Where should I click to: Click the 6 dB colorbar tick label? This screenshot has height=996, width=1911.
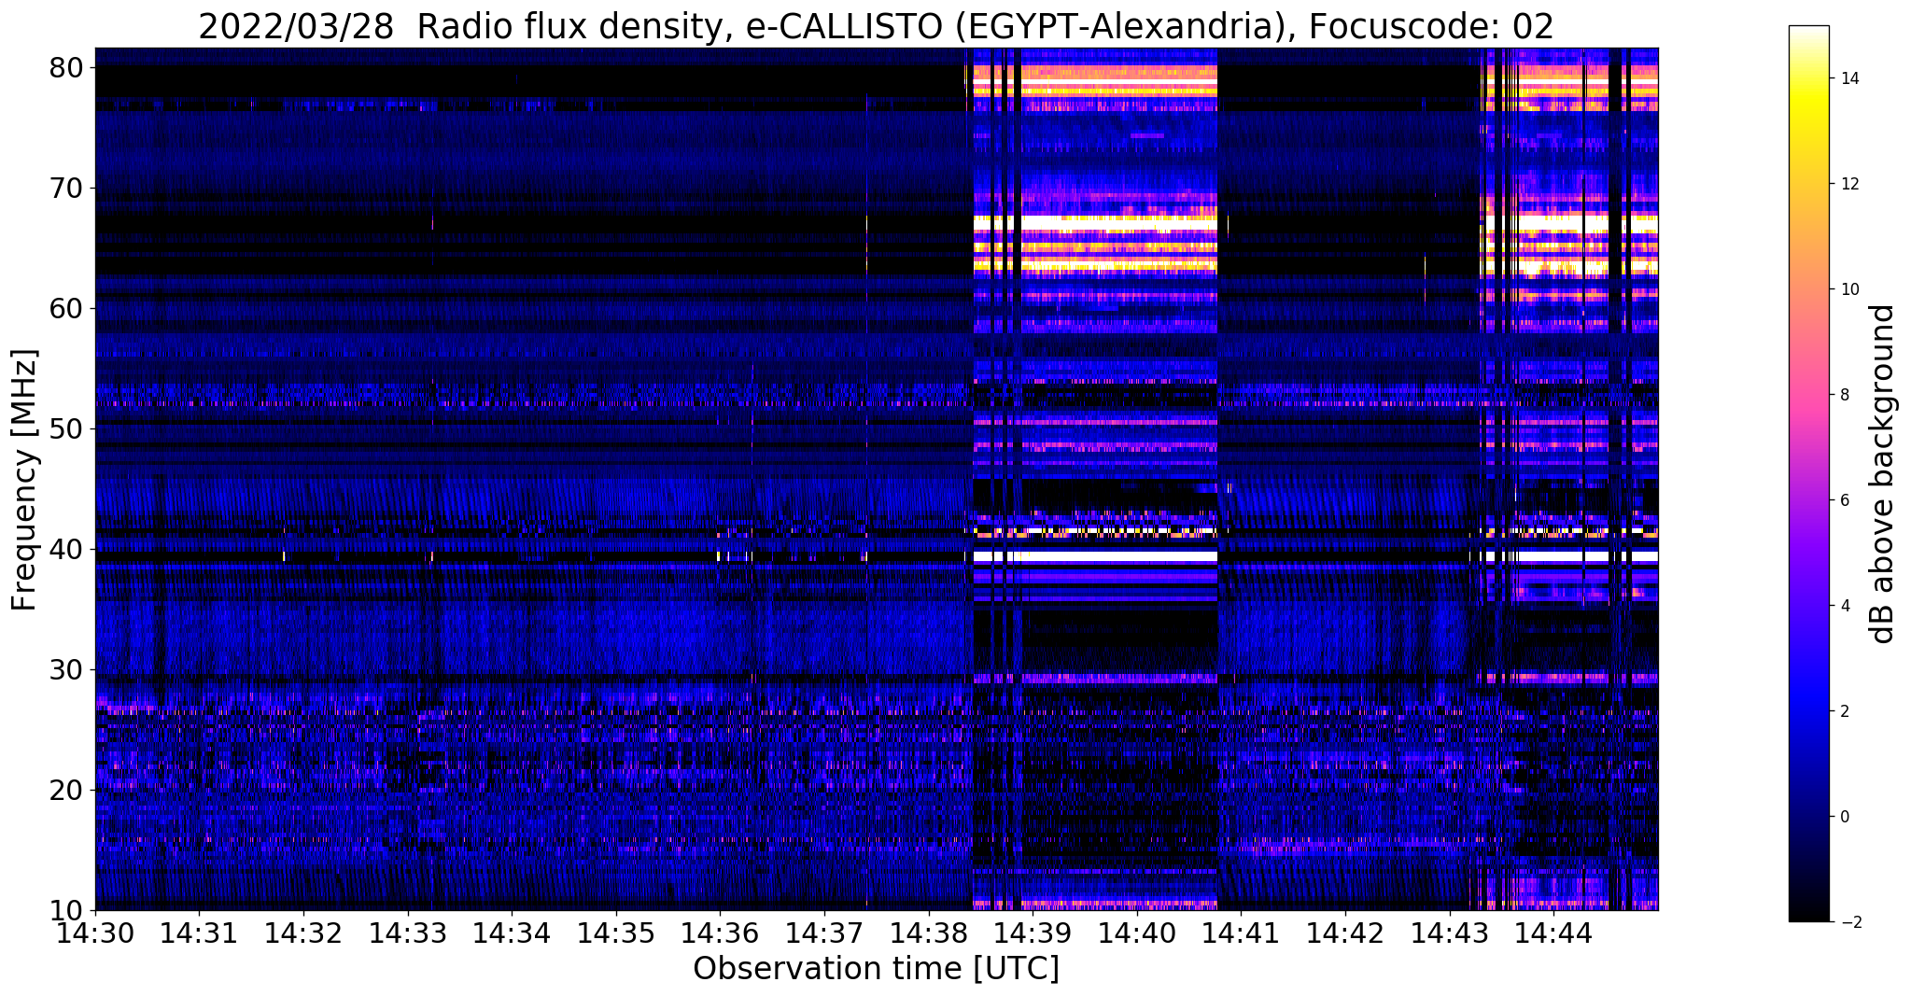1844,500
